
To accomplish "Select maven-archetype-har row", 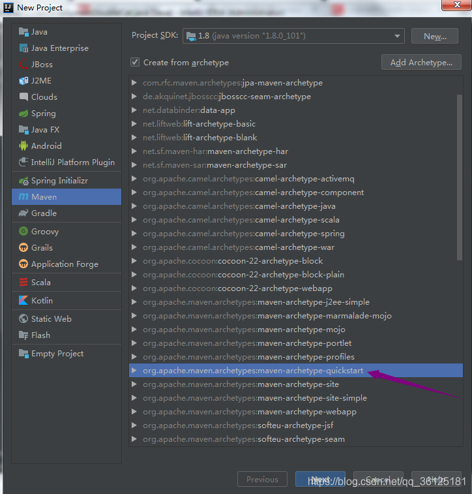I will tap(296, 151).
